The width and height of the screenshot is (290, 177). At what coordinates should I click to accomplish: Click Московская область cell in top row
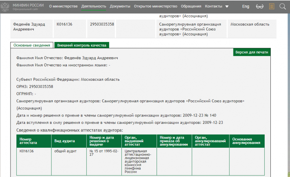[x=252, y=29]
